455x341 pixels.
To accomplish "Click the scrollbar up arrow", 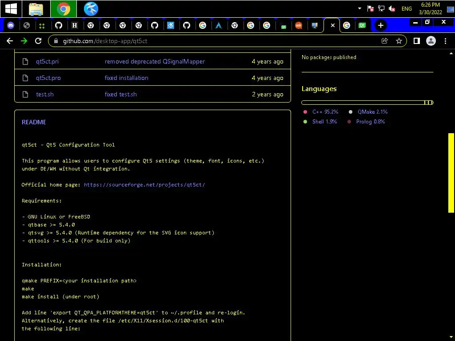I will 451,53.
